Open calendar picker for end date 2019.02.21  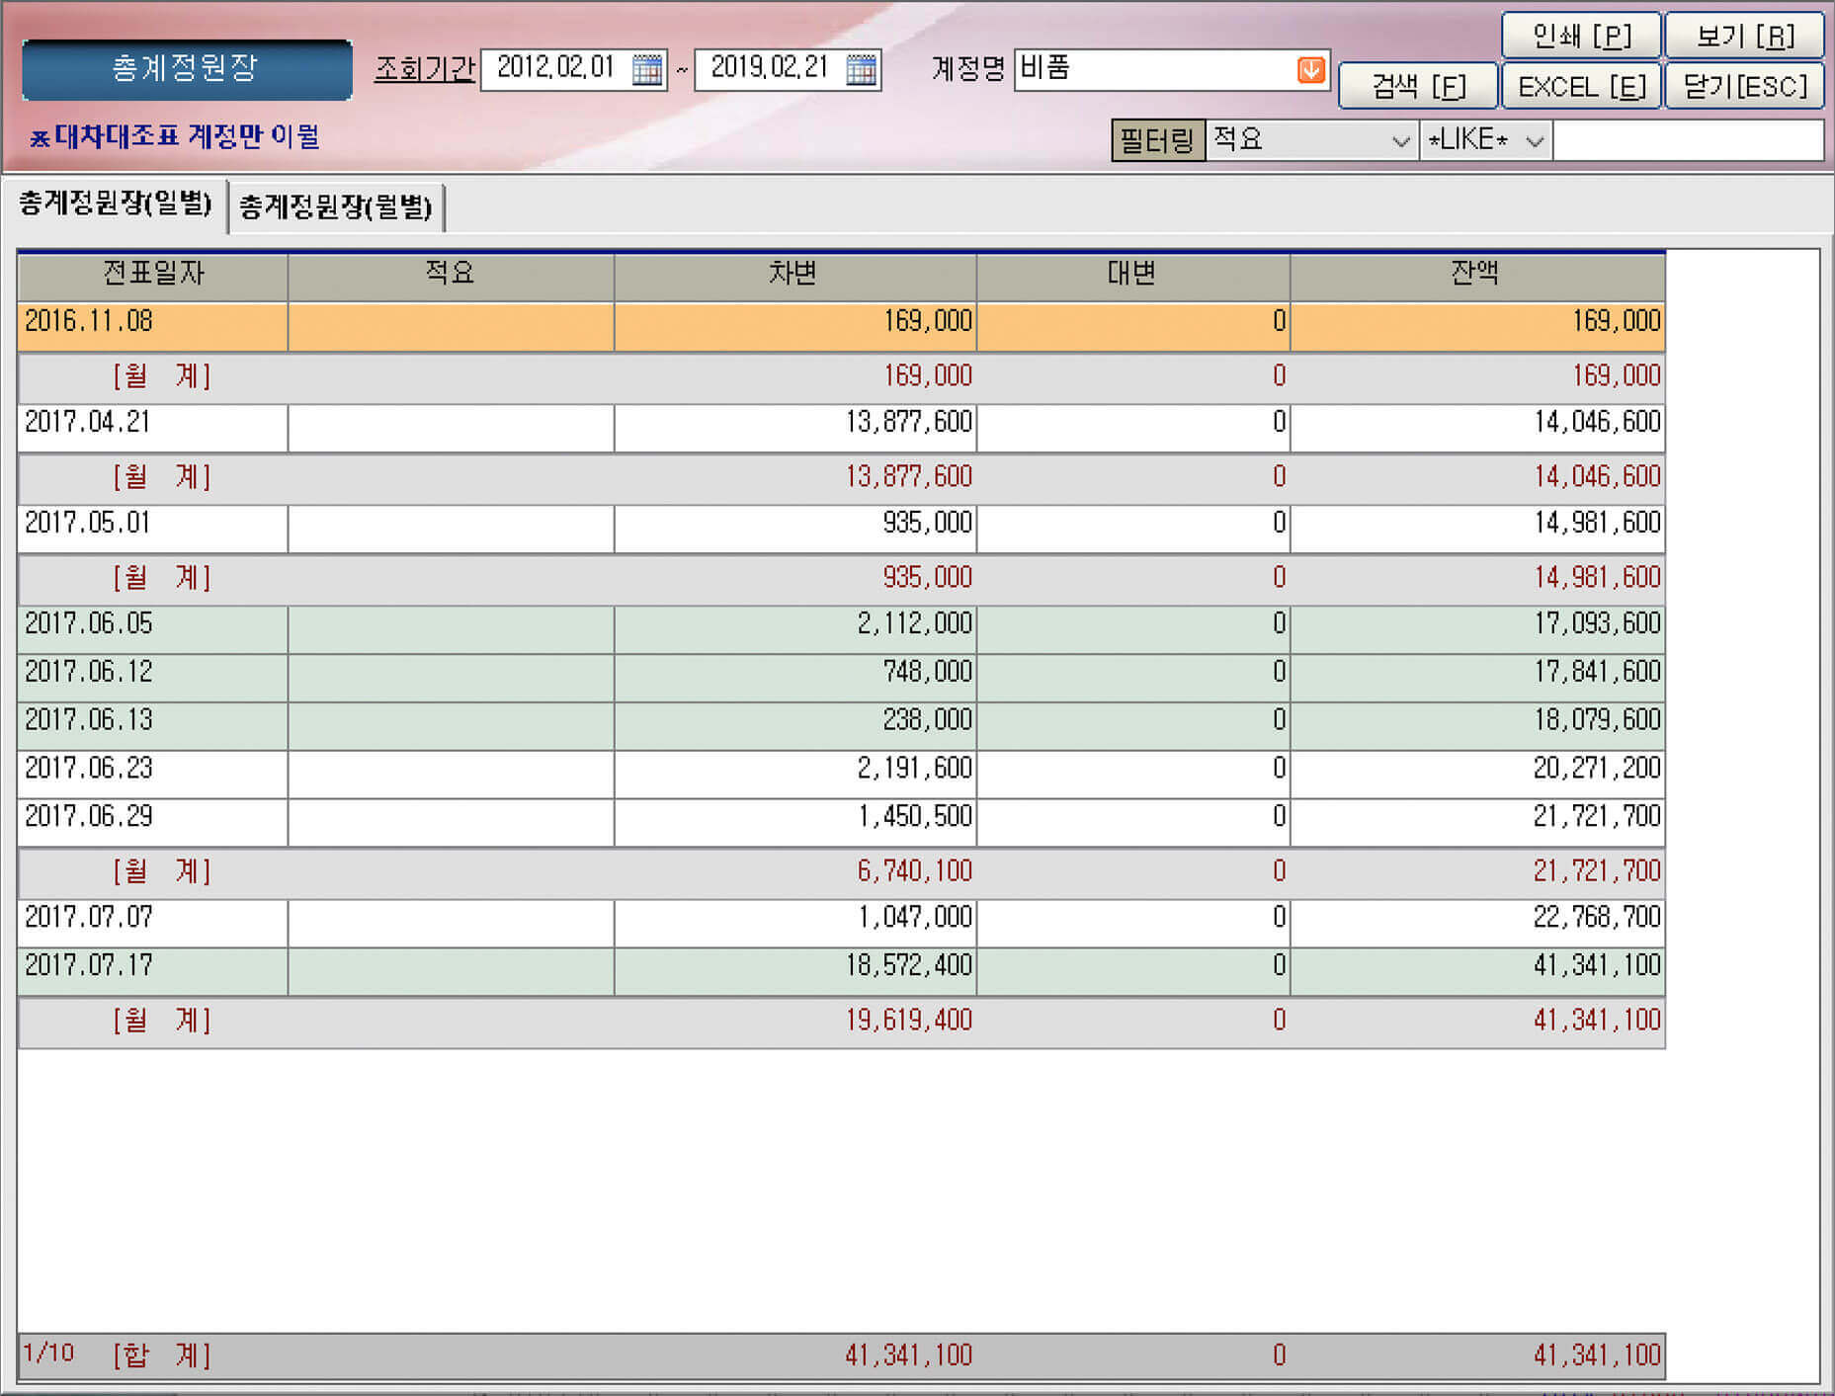862,69
